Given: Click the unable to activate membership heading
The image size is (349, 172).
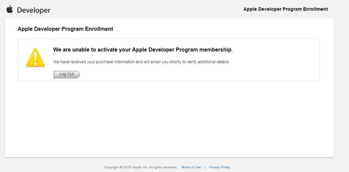Looking at the screenshot, I should [x=143, y=50].
